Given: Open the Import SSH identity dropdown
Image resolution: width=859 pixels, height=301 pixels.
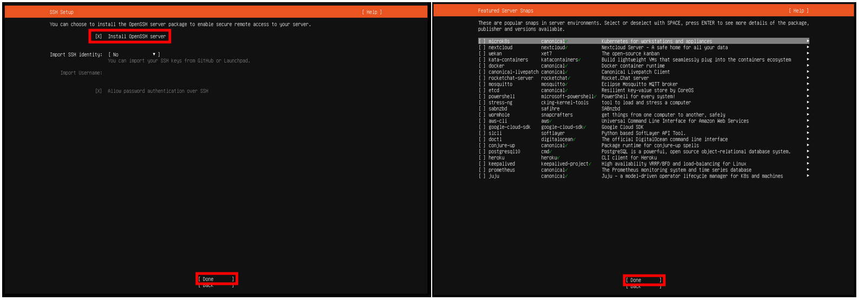Looking at the screenshot, I should 134,54.
